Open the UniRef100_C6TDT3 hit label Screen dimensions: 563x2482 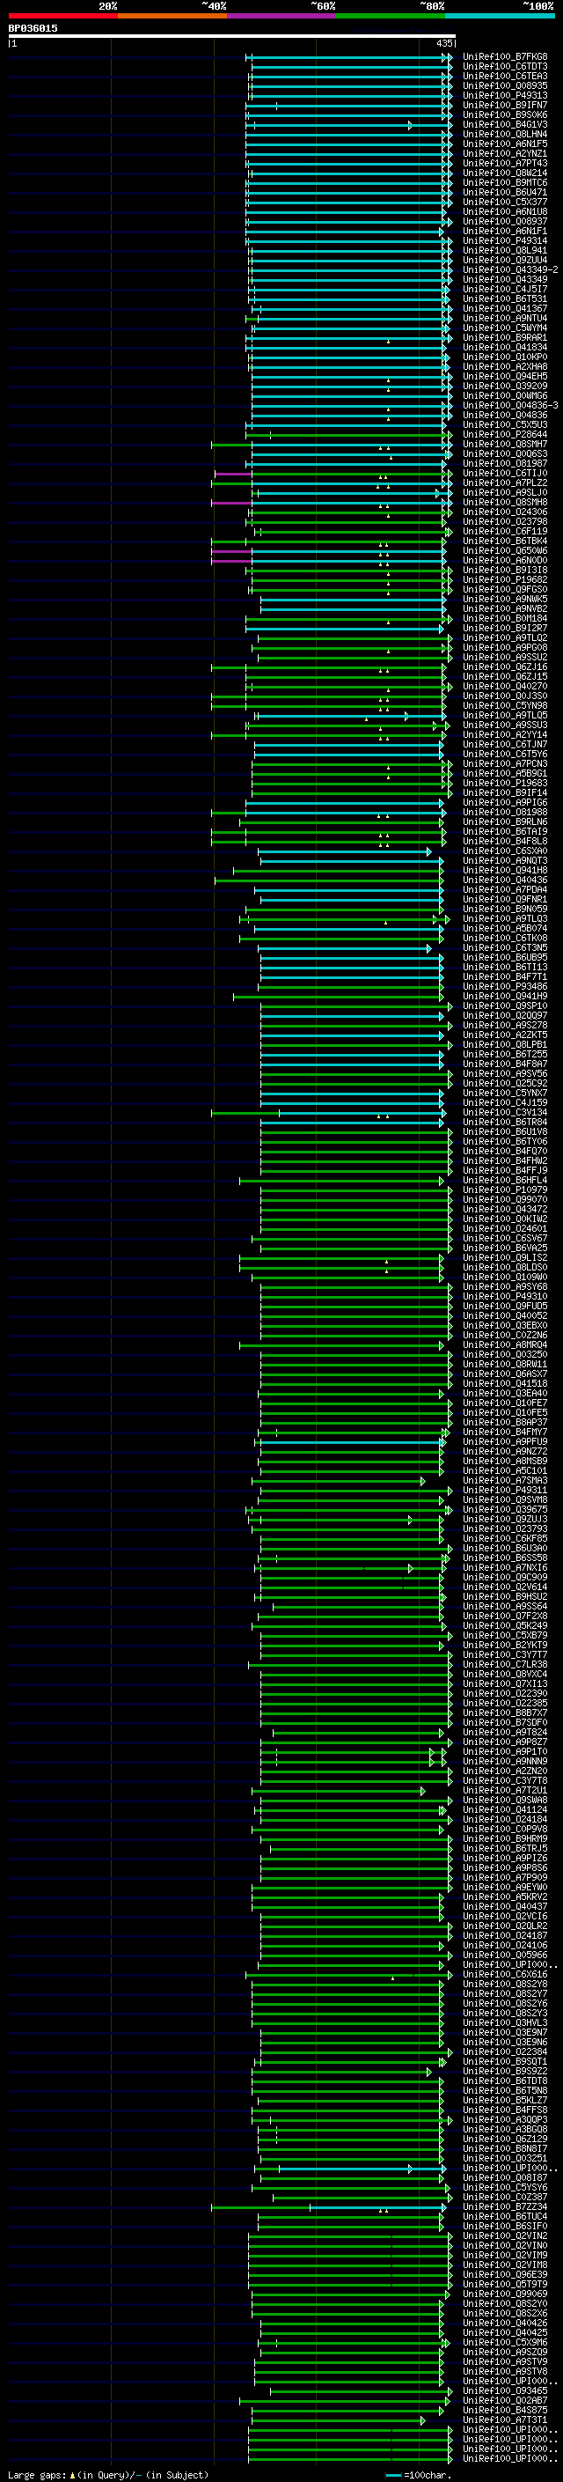point(505,67)
